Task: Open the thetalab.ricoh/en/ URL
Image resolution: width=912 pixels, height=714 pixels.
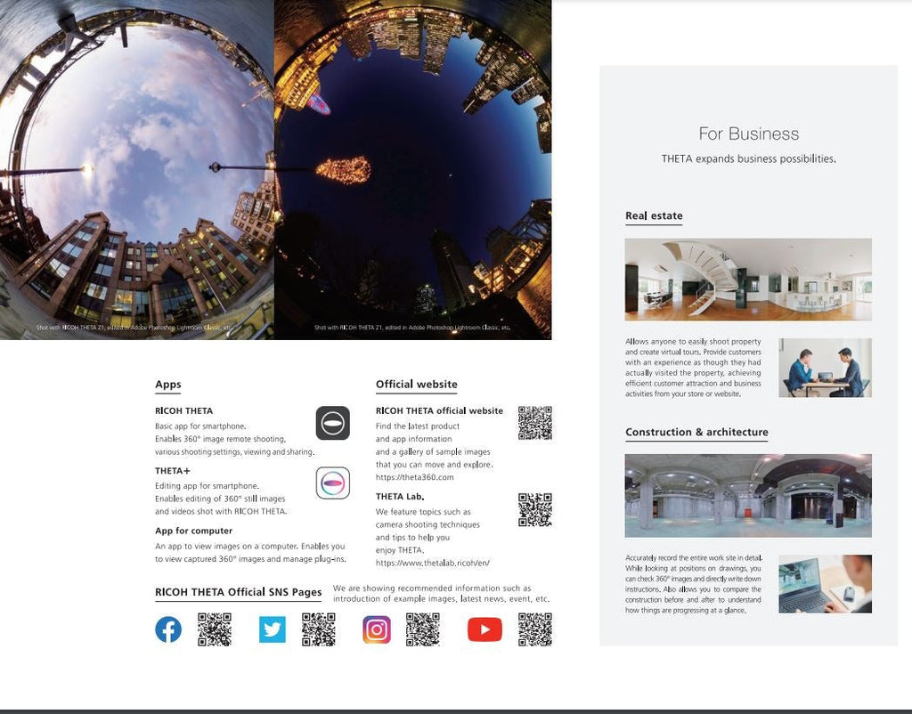Action: (x=433, y=563)
